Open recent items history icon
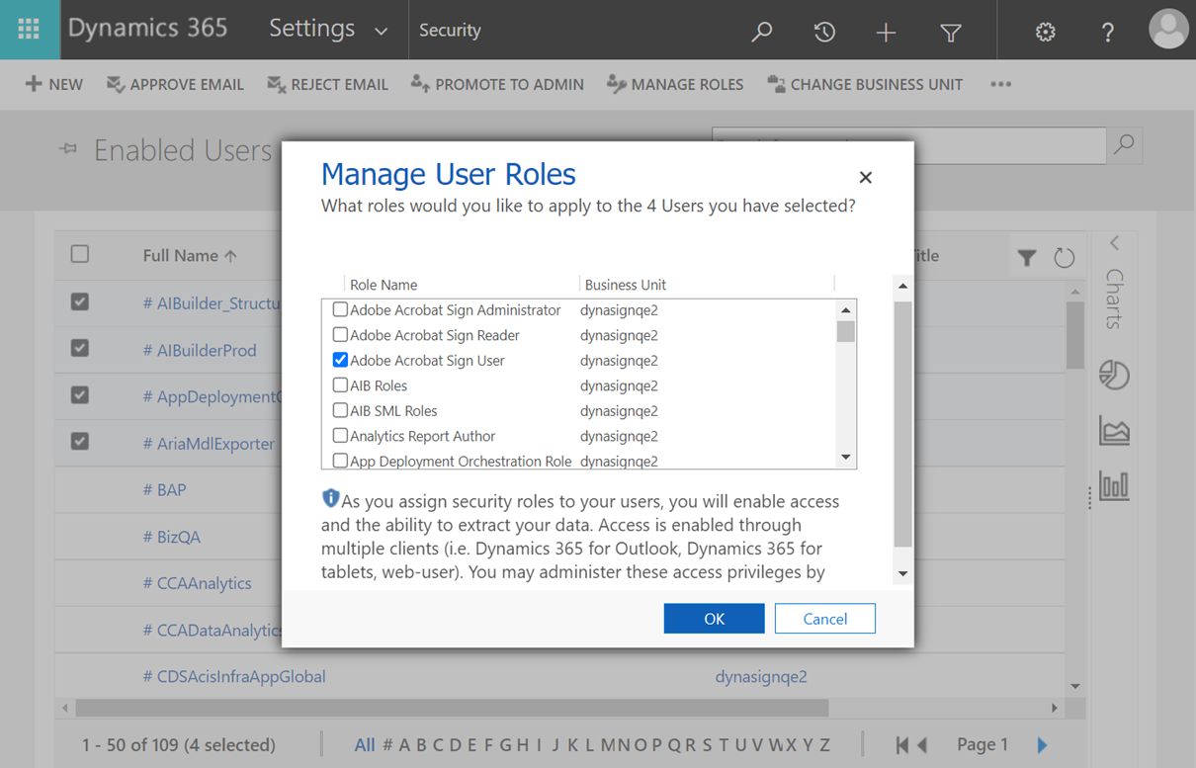Viewport: 1196px width, 768px height. pyautogui.click(x=824, y=32)
